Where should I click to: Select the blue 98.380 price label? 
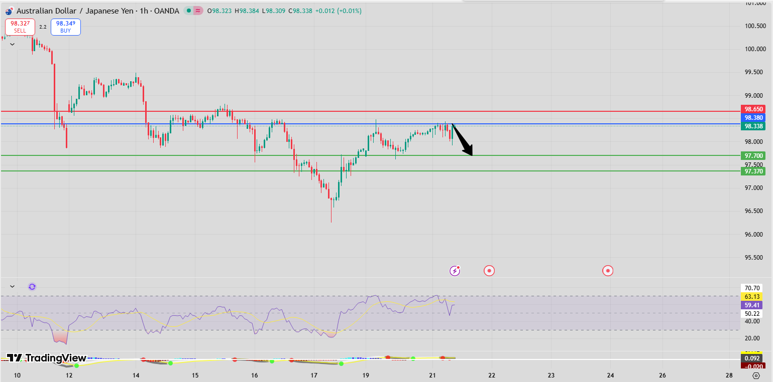coord(753,118)
